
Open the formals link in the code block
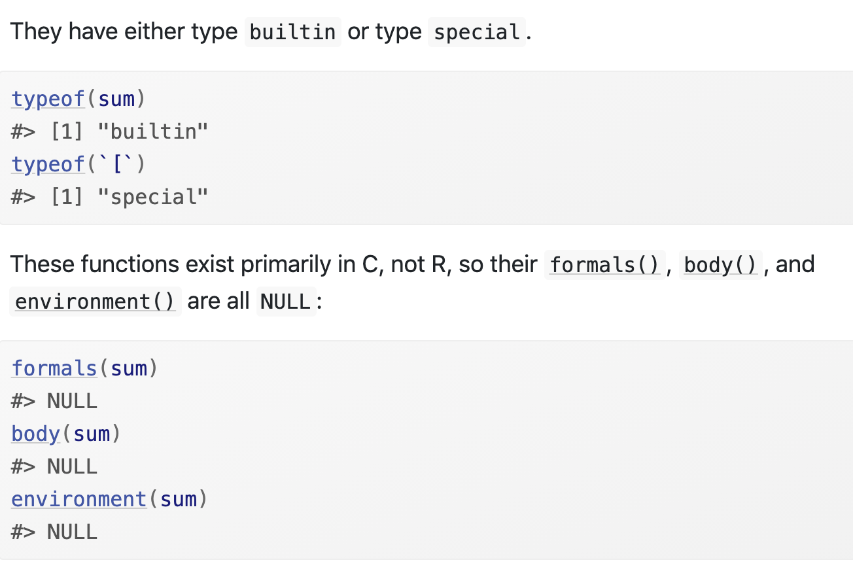click(54, 368)
